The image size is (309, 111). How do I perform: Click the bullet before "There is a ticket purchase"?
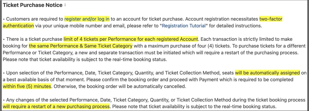click(x=4, y=39)
